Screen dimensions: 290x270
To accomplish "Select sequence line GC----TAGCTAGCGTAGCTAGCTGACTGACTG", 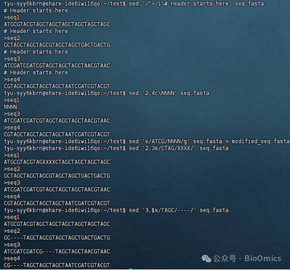I will pos(57,237).
